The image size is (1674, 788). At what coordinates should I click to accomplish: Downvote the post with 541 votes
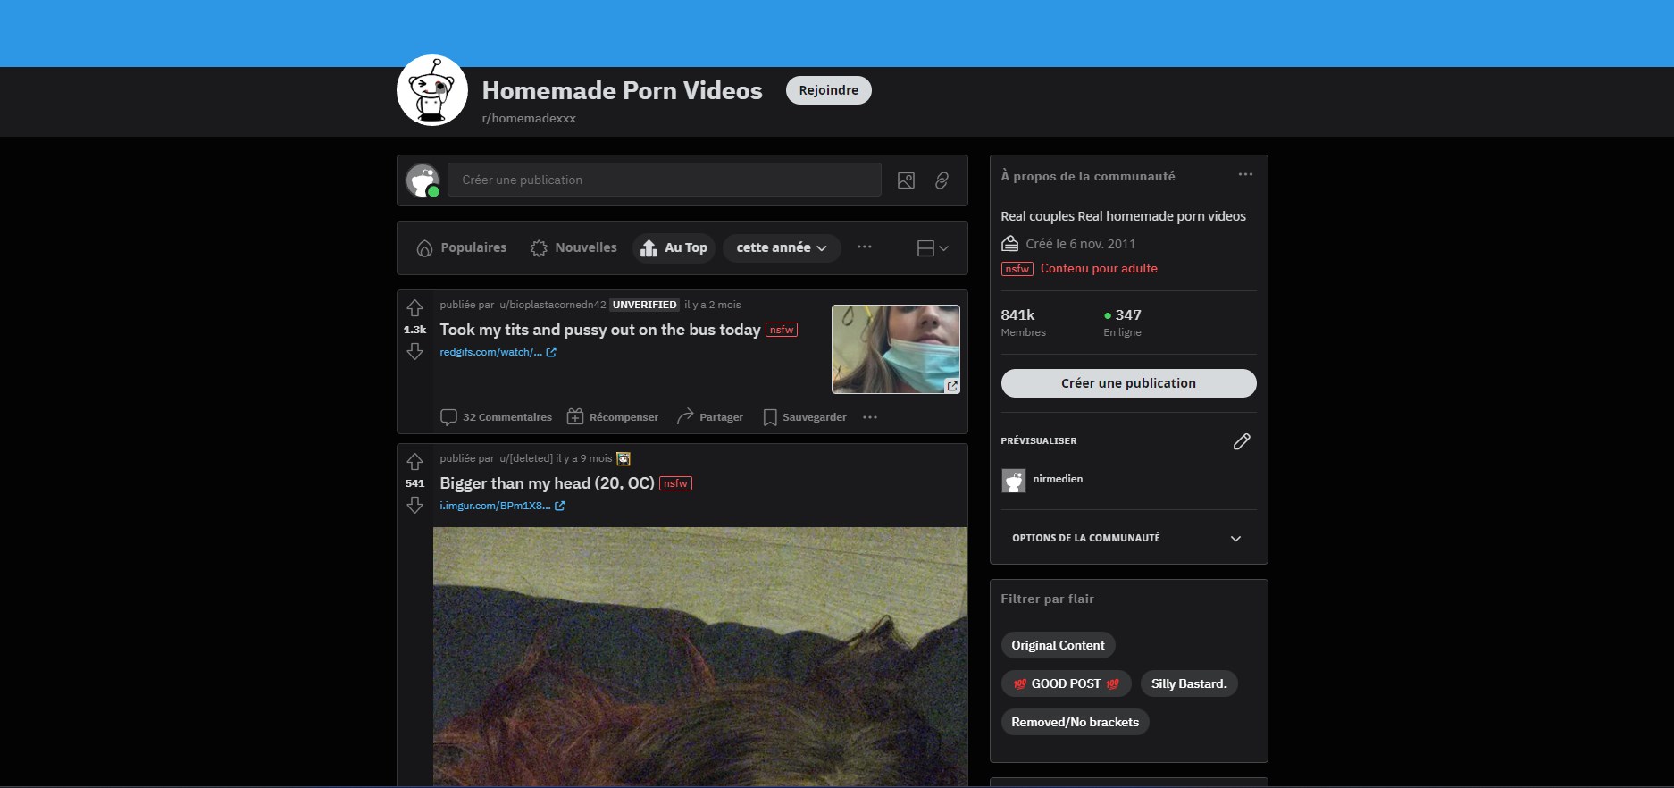tap(414, 506)
